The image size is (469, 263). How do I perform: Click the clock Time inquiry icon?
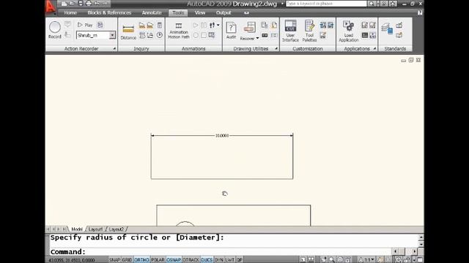tap(160, 35)
